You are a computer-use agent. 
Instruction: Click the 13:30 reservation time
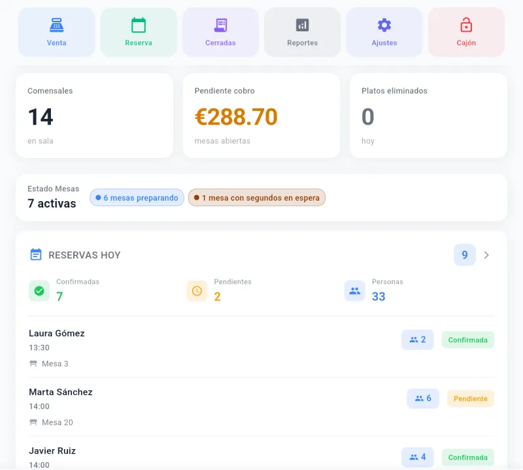click(39, 347)
